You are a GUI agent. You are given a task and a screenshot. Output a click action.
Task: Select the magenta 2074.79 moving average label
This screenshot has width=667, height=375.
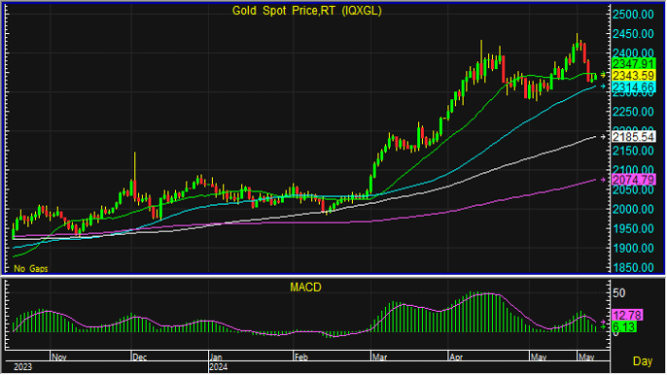[633, 180]
